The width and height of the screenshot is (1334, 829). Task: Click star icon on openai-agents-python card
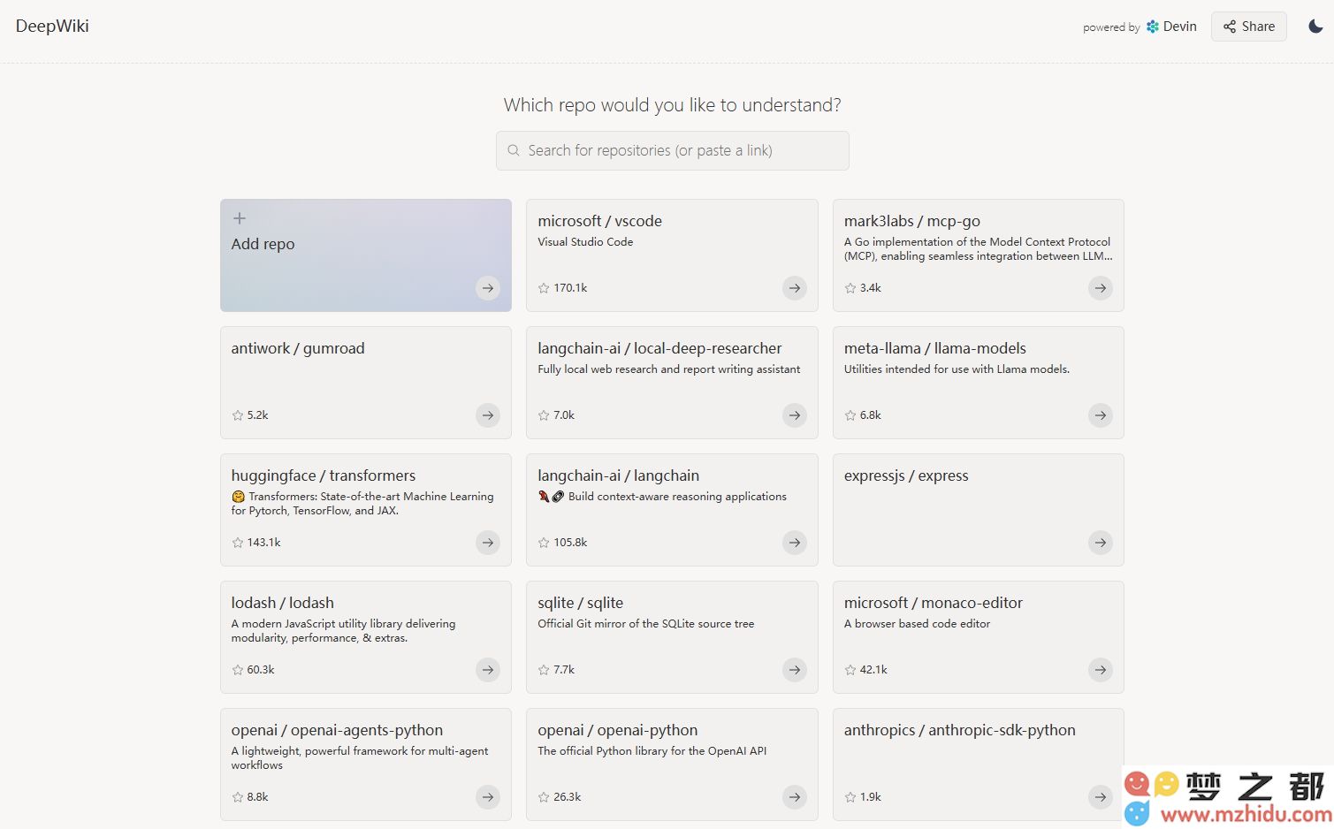237,797
